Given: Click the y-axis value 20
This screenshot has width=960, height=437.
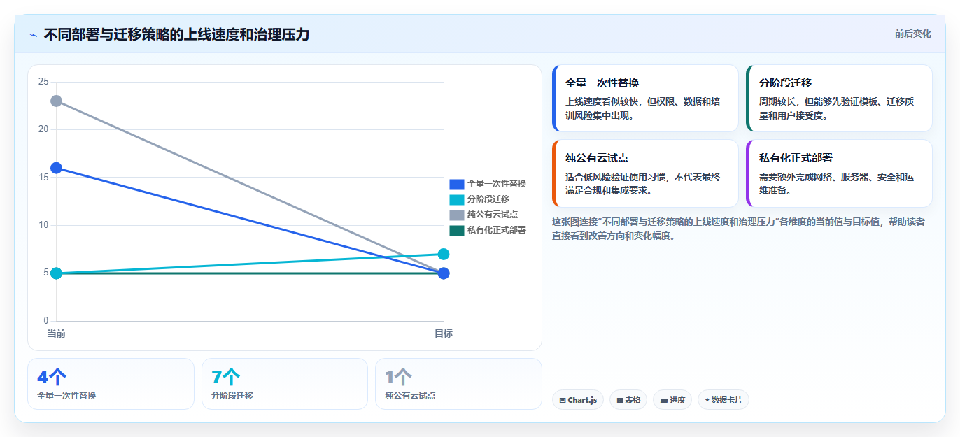Looking at the screenshot, I should 43,129.
